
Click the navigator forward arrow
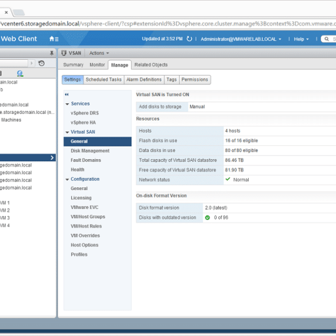coord(32,63)
